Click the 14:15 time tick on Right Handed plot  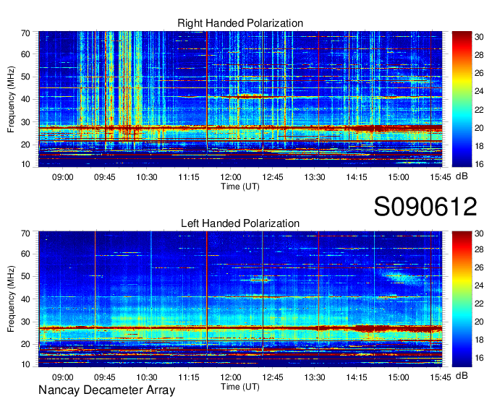pyautogui.click(x=357, y=177)
